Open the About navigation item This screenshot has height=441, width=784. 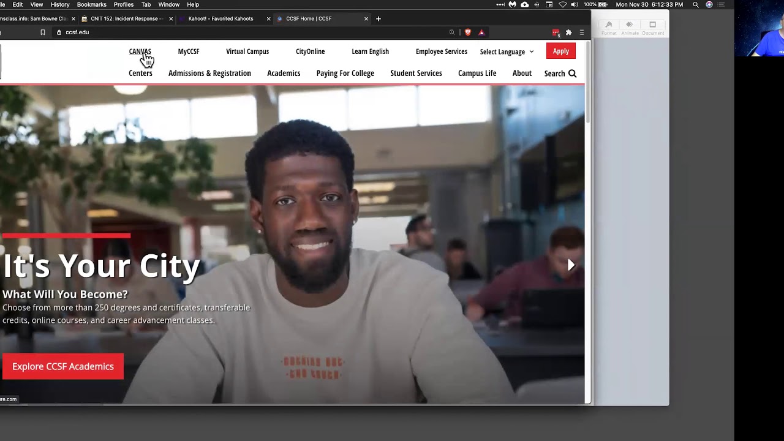(522, 73)
